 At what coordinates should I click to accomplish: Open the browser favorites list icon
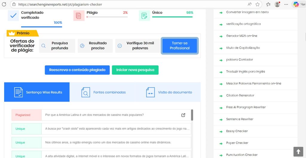pyautogui.click(x=268, y=4)
